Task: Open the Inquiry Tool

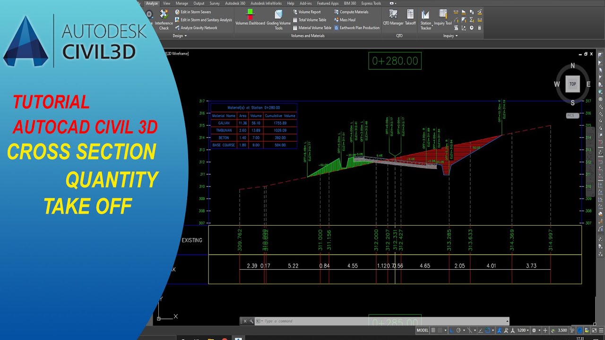Action: click(x=443, y=17)
